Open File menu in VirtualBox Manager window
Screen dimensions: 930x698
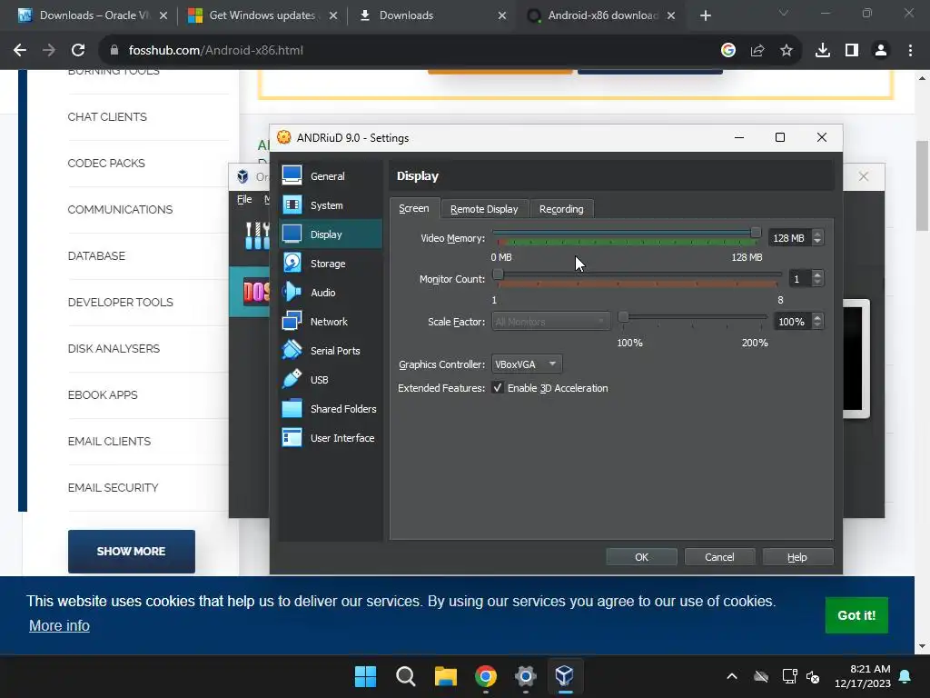(x=244, y=199)
